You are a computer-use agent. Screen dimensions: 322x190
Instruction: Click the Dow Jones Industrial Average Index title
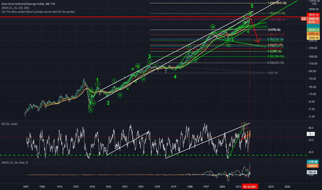coord(28,4)
